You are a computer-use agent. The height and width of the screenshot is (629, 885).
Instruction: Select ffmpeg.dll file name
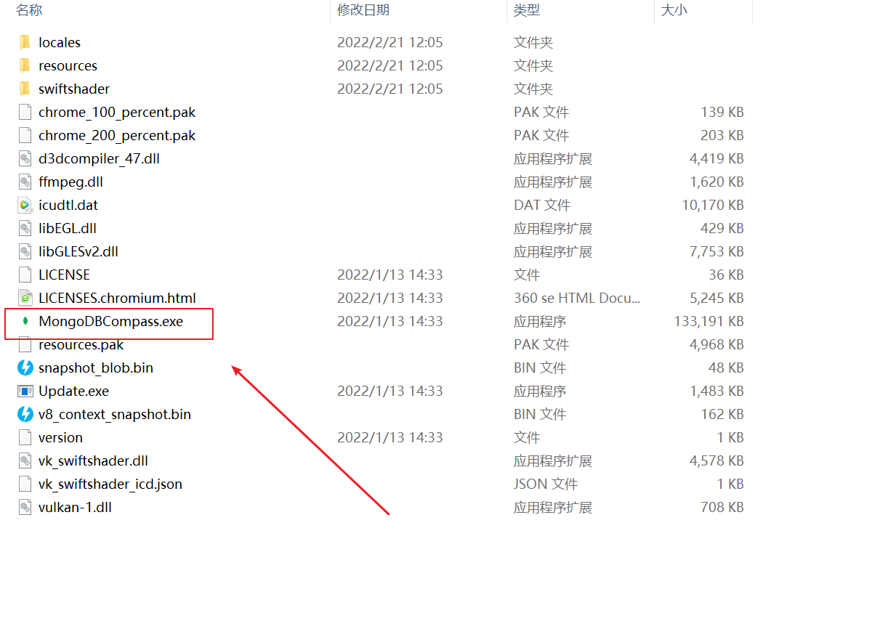70,182
